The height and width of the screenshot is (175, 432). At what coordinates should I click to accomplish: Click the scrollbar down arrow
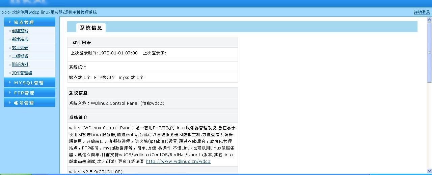pyautogui.click(x=429, y=171)
